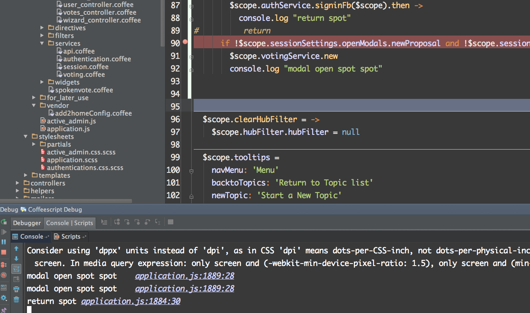Select the authentication.coffee file

point(94,58)
